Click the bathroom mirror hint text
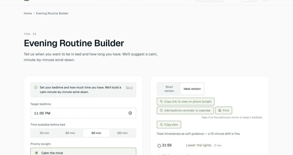Image resolution: width=293 pixels, height=155 pixels. 232,117
